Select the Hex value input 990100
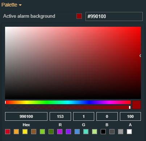Viewport: 146px width, 141px height. click(26, 116)
